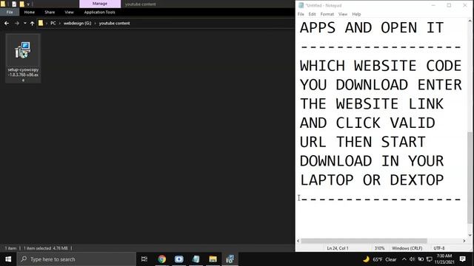Image resolution: width=474 pixels, height=266 pixels.
Task: Click UTF-8 encoding status entry
Action: (x=439, y=248)
